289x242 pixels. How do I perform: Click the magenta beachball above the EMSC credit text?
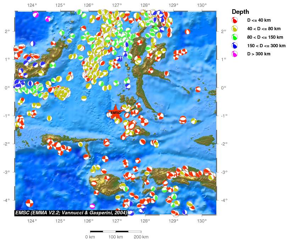coord(92,206)
